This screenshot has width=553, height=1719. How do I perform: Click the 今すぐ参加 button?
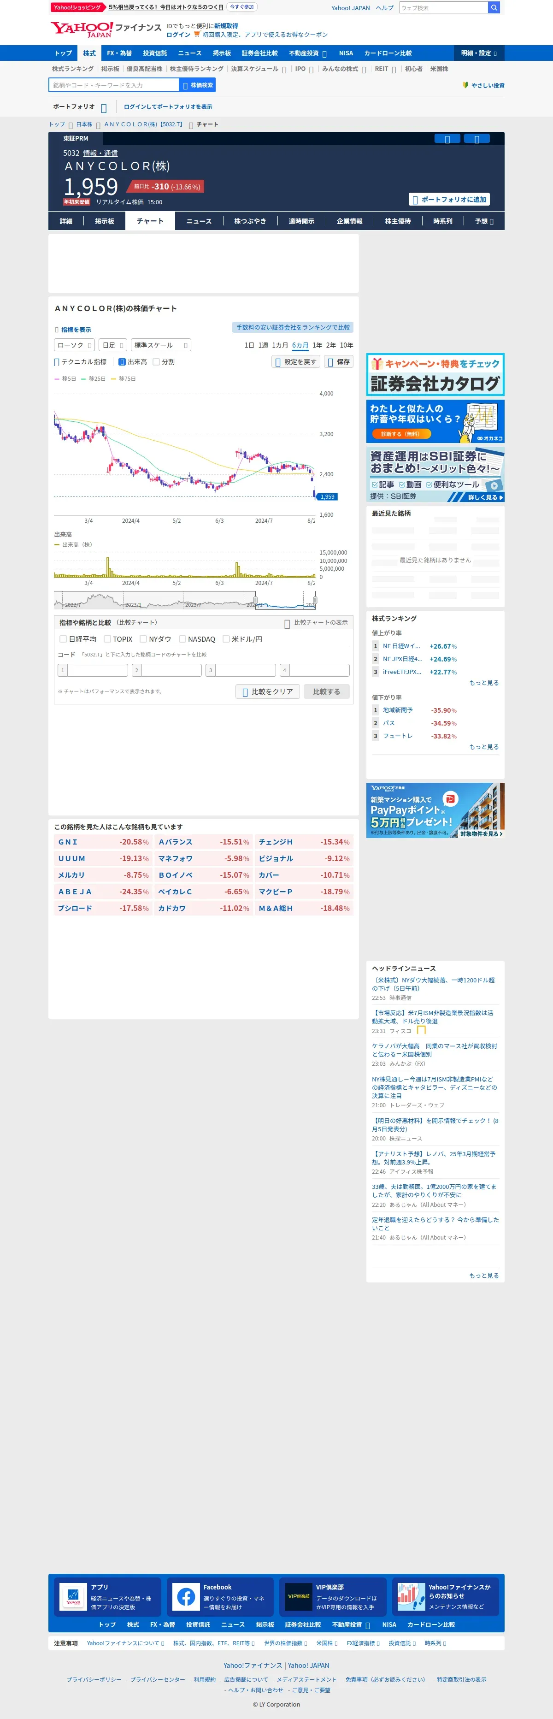tap(241, 6)
